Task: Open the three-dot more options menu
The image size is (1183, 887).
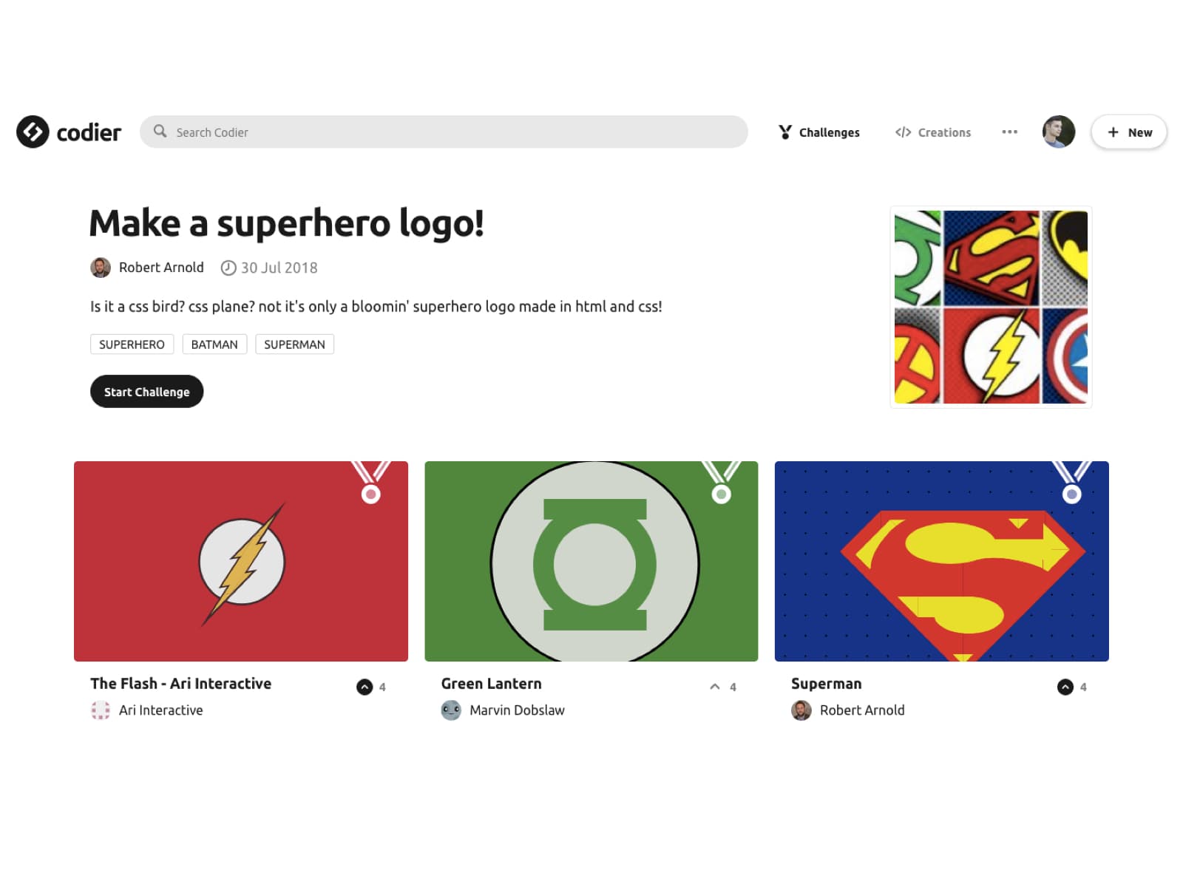Action: point(1009,132)
